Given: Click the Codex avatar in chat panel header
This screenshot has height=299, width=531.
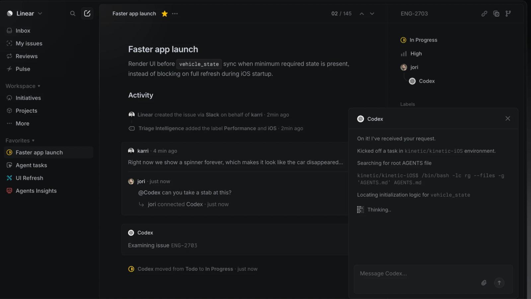Looking at the screenshot, I should [x=360, y=119].
